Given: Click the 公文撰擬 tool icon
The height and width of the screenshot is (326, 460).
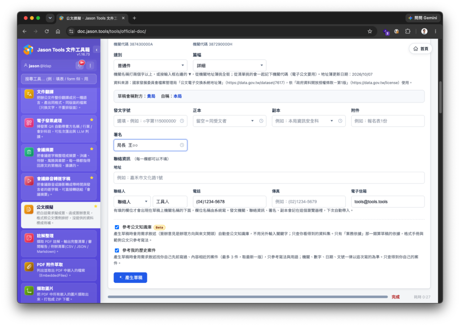Looking at the screenshot, I should tap(29, 210).
